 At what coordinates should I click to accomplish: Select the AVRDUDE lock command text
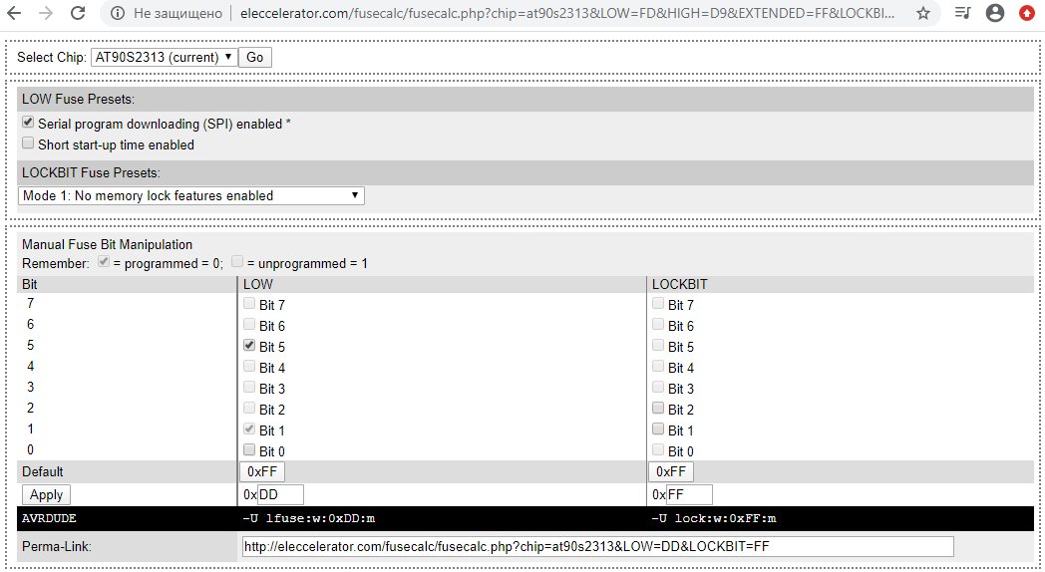(x=714, y=518)
